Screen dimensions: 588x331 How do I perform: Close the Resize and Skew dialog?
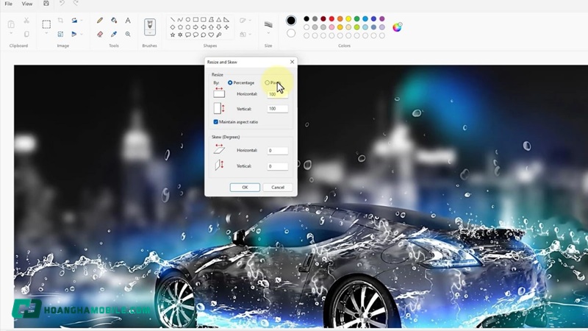click(292, 62)
